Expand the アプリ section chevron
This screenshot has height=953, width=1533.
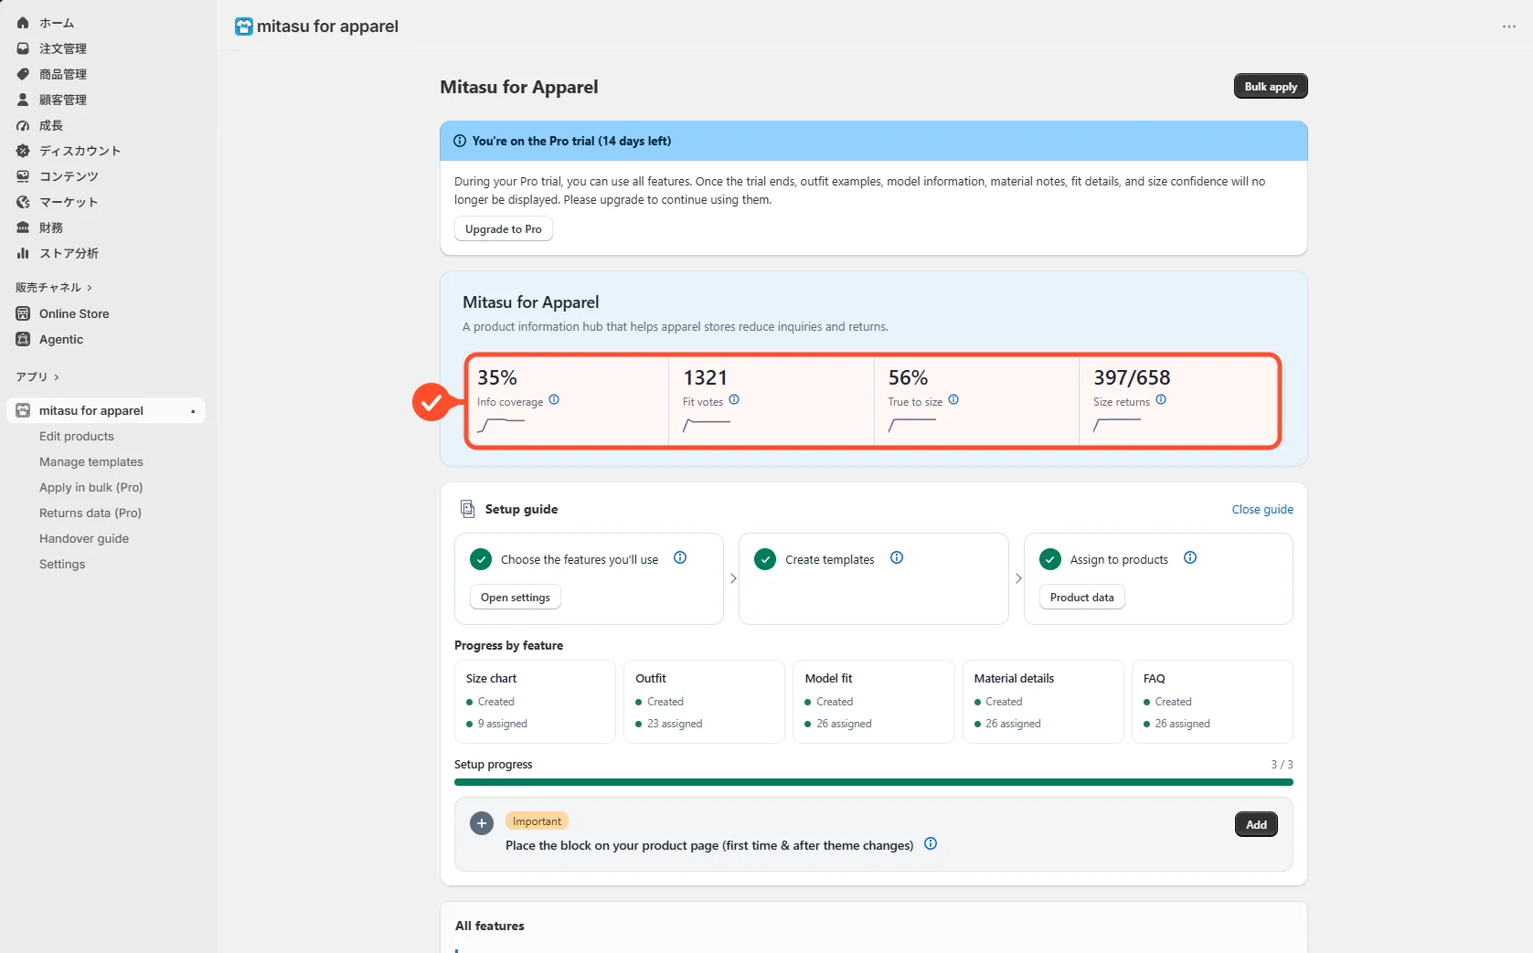point(57,377)
